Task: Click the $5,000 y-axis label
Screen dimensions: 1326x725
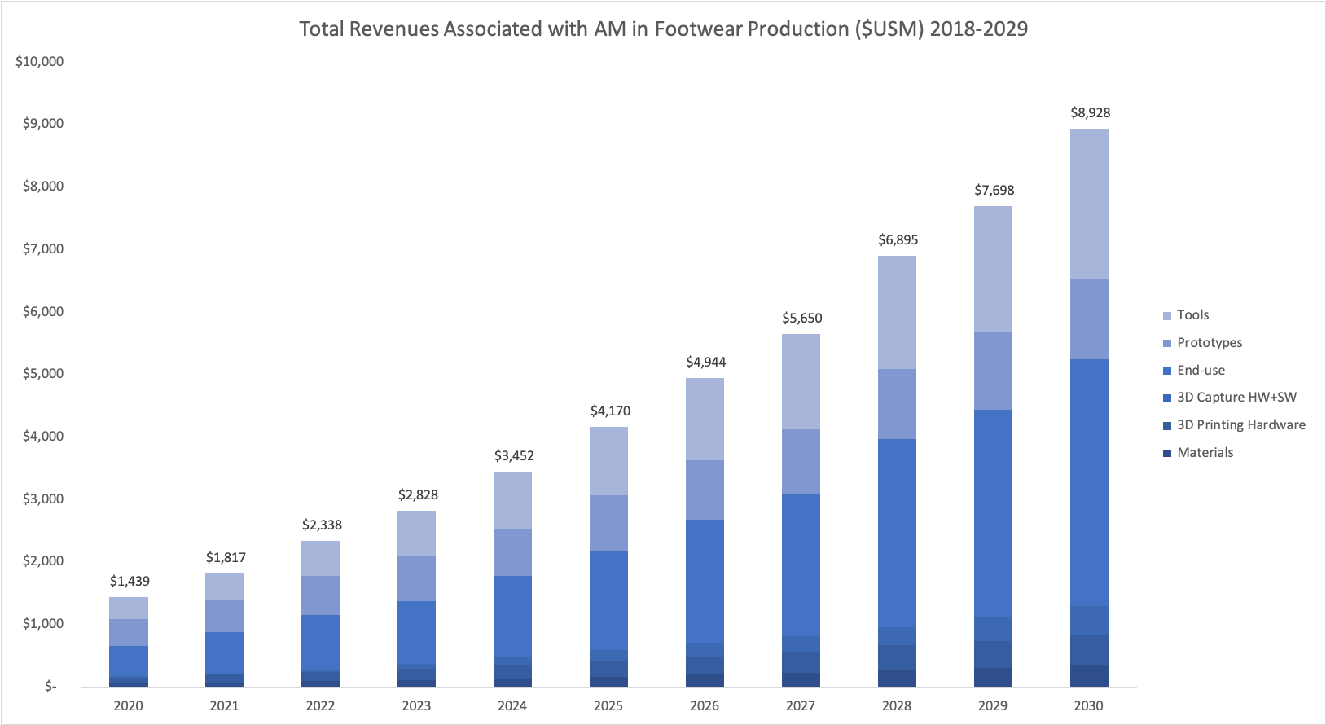Action: coord(43,373)
